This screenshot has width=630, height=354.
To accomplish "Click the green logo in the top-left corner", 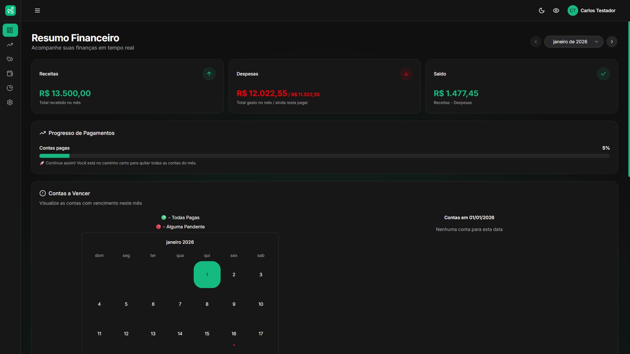I will (x=10, y=10).
